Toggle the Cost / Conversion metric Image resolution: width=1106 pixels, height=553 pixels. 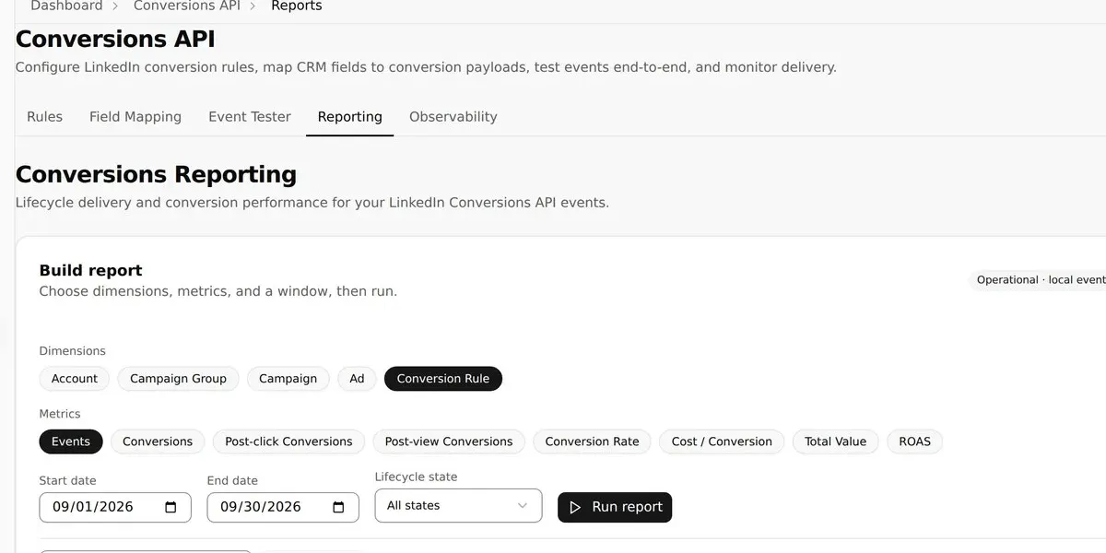(x=722, y=441)
